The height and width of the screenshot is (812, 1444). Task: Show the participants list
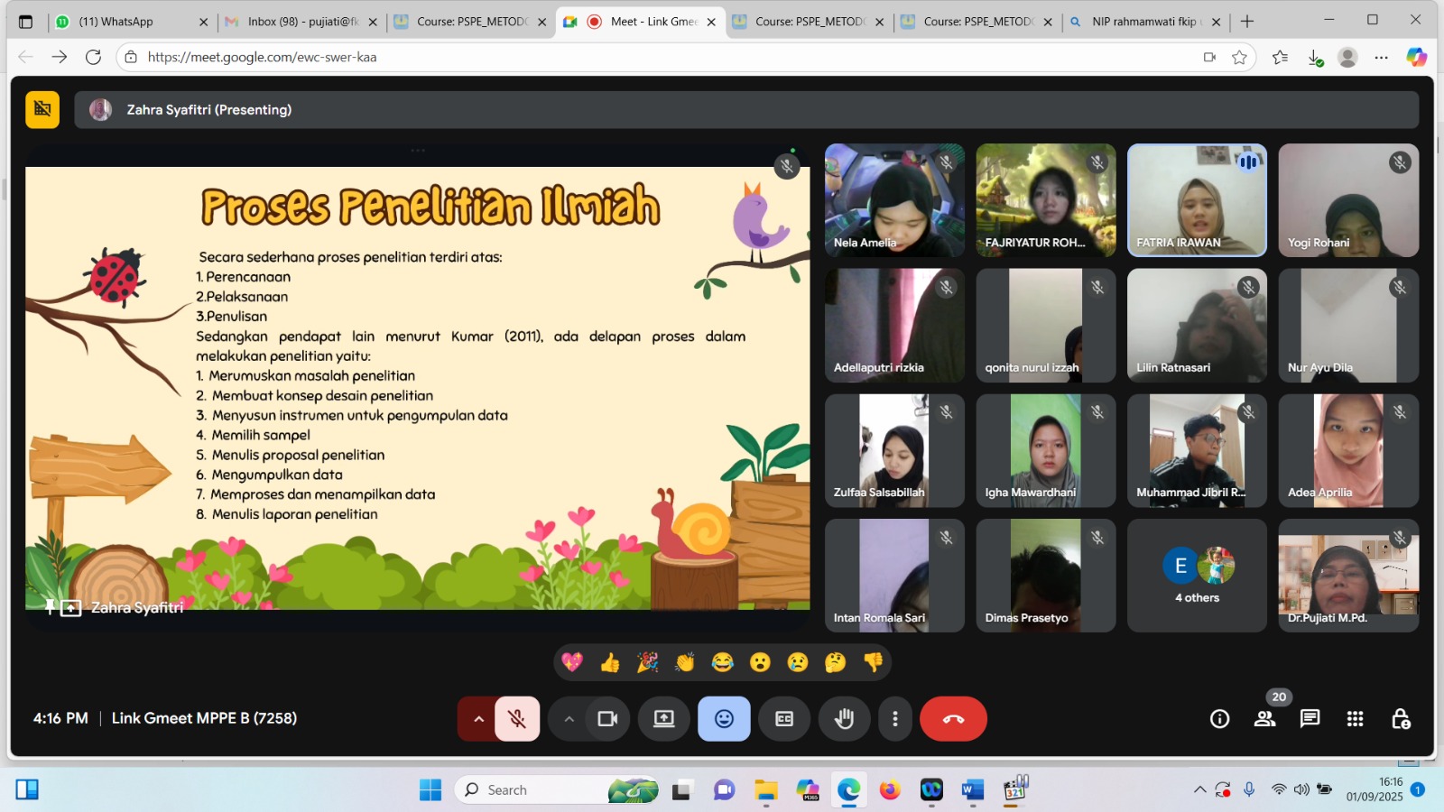1264,719
